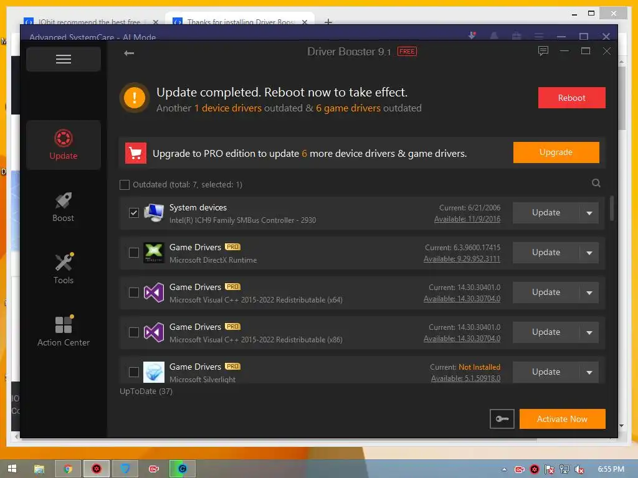
Task: Expand dropdown for Visual C++ (x86) Update
Action: coord(589,332)
